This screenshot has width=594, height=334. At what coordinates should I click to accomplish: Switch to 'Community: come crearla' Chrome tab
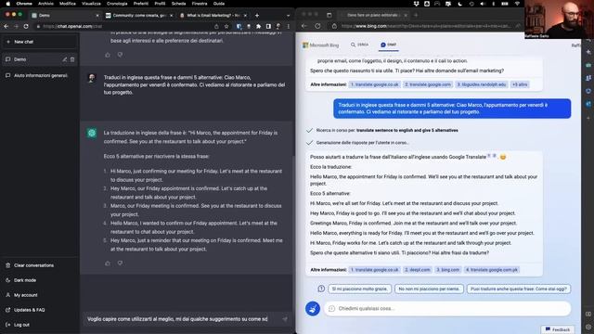tap(138, 15)
